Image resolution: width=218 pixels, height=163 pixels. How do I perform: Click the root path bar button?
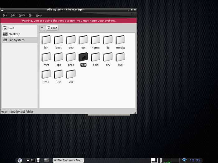52,28
